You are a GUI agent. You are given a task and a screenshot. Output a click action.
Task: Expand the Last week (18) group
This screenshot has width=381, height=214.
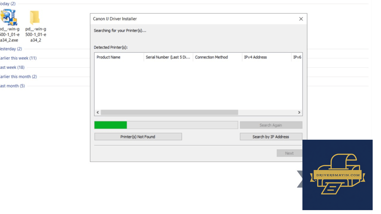coord(12,67)
